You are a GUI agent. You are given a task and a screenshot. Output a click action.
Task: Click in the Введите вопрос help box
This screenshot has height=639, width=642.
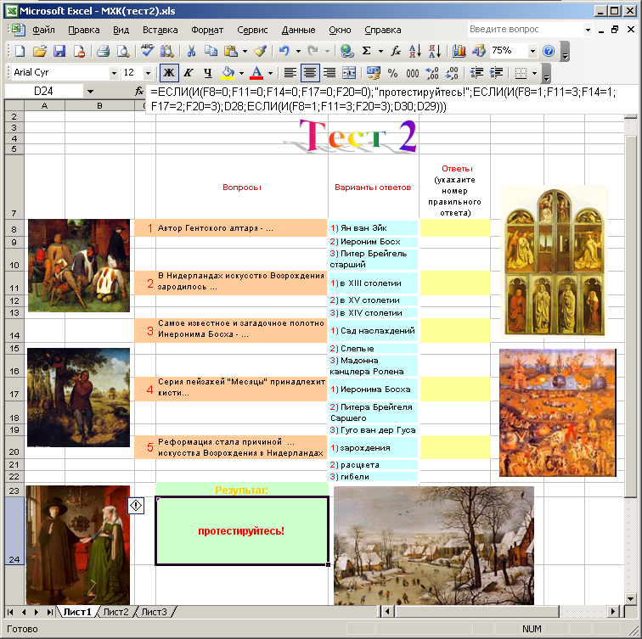(525, 30)
